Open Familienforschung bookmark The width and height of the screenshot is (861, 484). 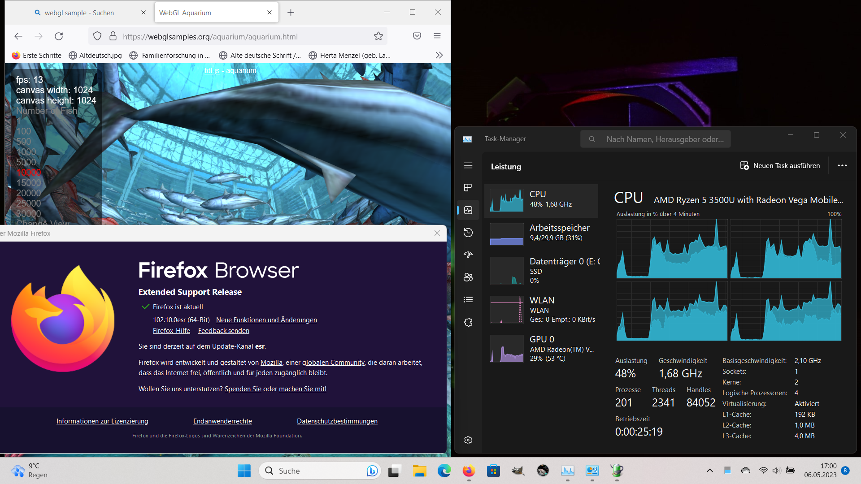coord(170,55)
